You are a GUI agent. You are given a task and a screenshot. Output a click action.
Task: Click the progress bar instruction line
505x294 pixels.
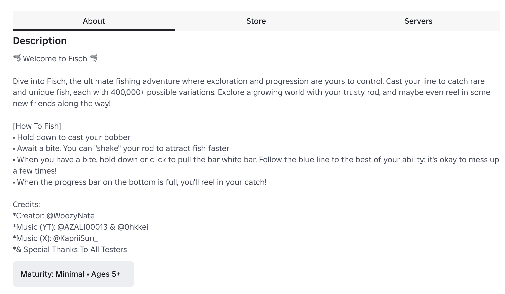click(142, 182)
